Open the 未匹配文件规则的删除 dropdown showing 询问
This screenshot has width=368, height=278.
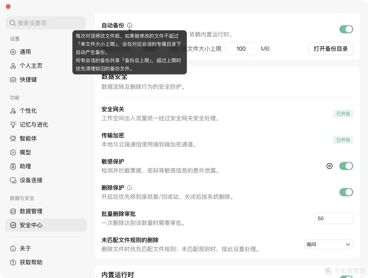pos(328,245)
